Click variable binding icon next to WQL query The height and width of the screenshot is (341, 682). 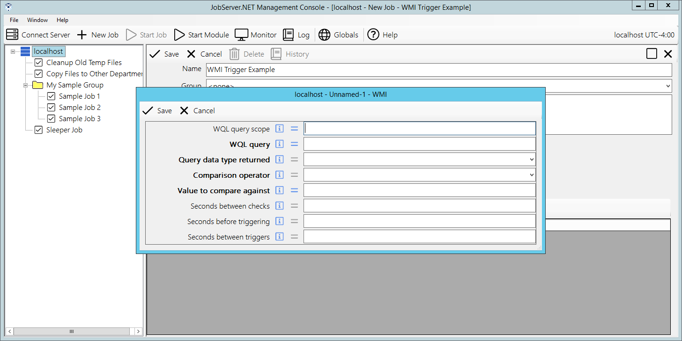(294, 144)
